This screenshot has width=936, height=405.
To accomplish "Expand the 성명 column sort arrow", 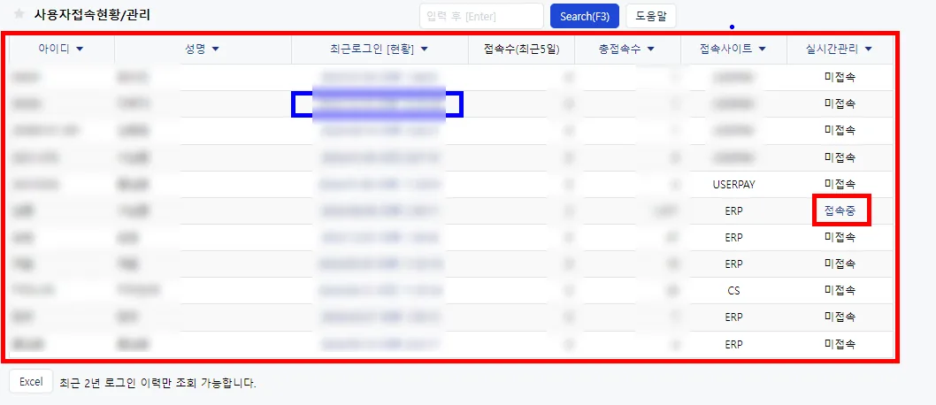I will tap(216, 50).
